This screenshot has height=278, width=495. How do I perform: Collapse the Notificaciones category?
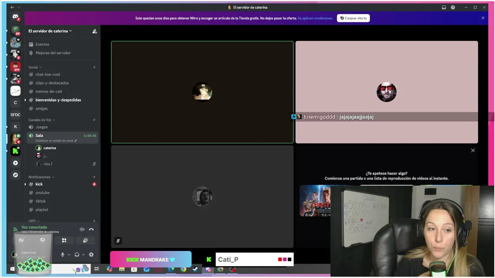41,177
